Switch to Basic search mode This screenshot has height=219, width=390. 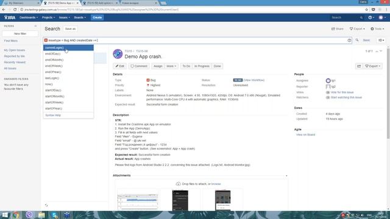(x=366, y=40)
